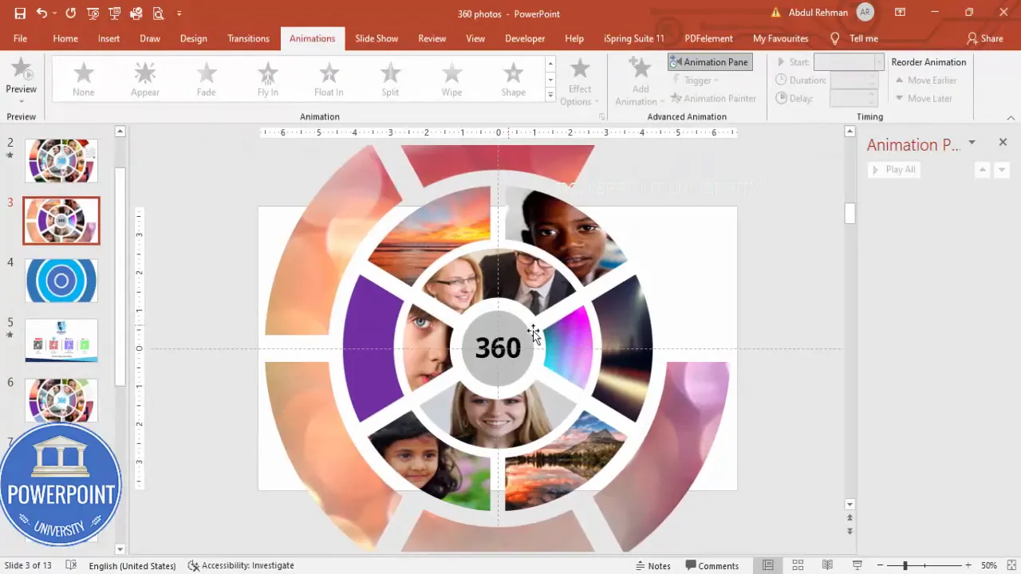Screen dimensions: 1021x574
Task: Switch to Slide Sorter view icon
Action: point(798,565)
